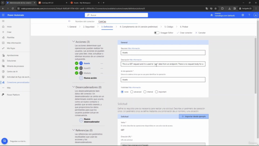Click the Id. de operación field
Screen dimensions: 259x146
[163, 79]
